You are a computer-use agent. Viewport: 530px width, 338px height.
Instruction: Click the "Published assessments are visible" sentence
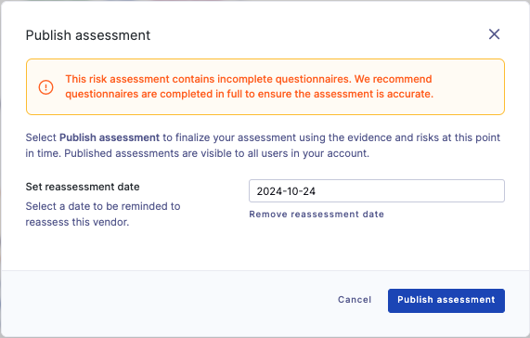coord(216,153)
